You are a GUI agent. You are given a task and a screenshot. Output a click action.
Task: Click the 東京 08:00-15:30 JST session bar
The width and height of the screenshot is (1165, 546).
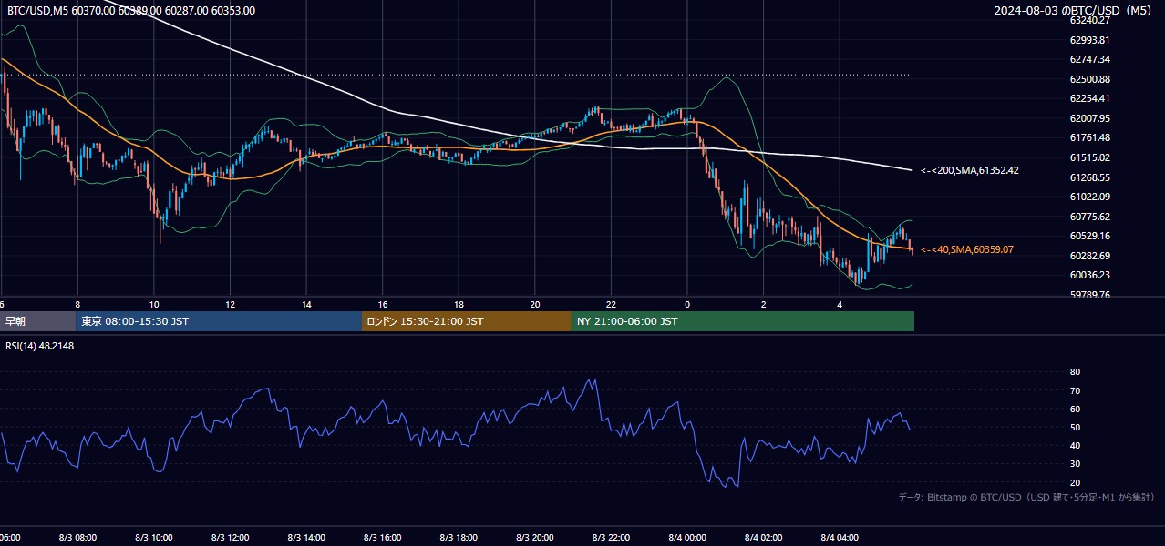pos(219,321)
